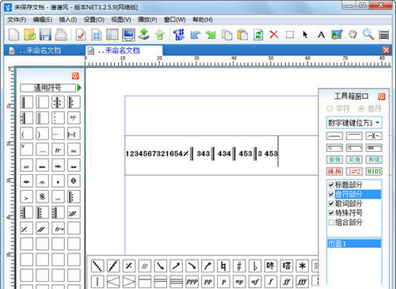Image resolution: width=396 pixels, height=289 pixels.
Task: Select 页面1 in the page list
Action: pos(354,244)
